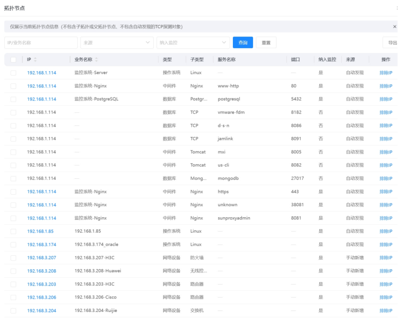Image resolution: width=398 pixels, height=323 pixels.
Task: Sort by 业务名称 column arrows
Action: (x=96, y=60)
